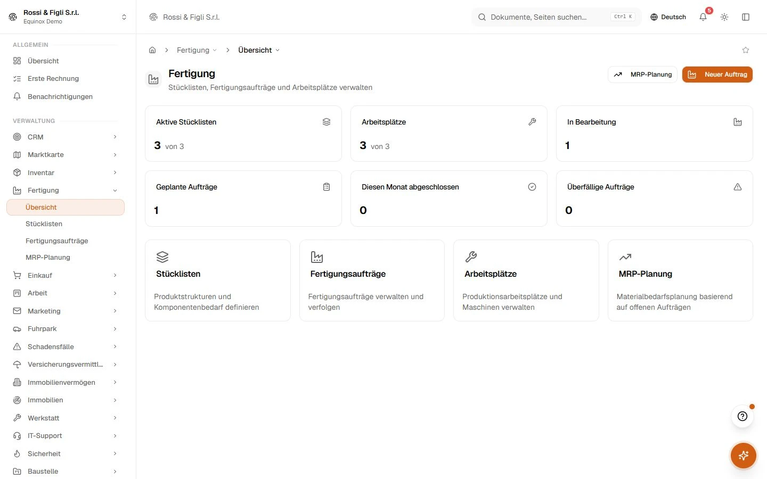This screenshot has width=767, height=479.
Task: Click the Marktkarte map icon
Action: pyautogui.click(x=17, y=155)
